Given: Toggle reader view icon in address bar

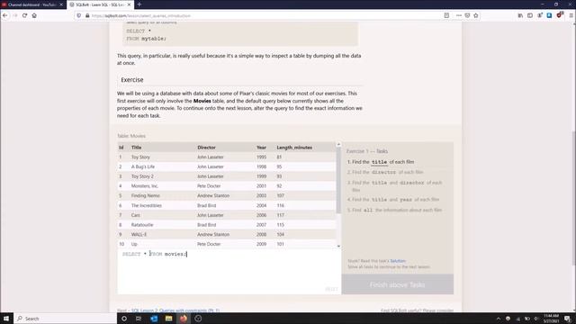Looking at the screenshot, I should pos(446,15).
